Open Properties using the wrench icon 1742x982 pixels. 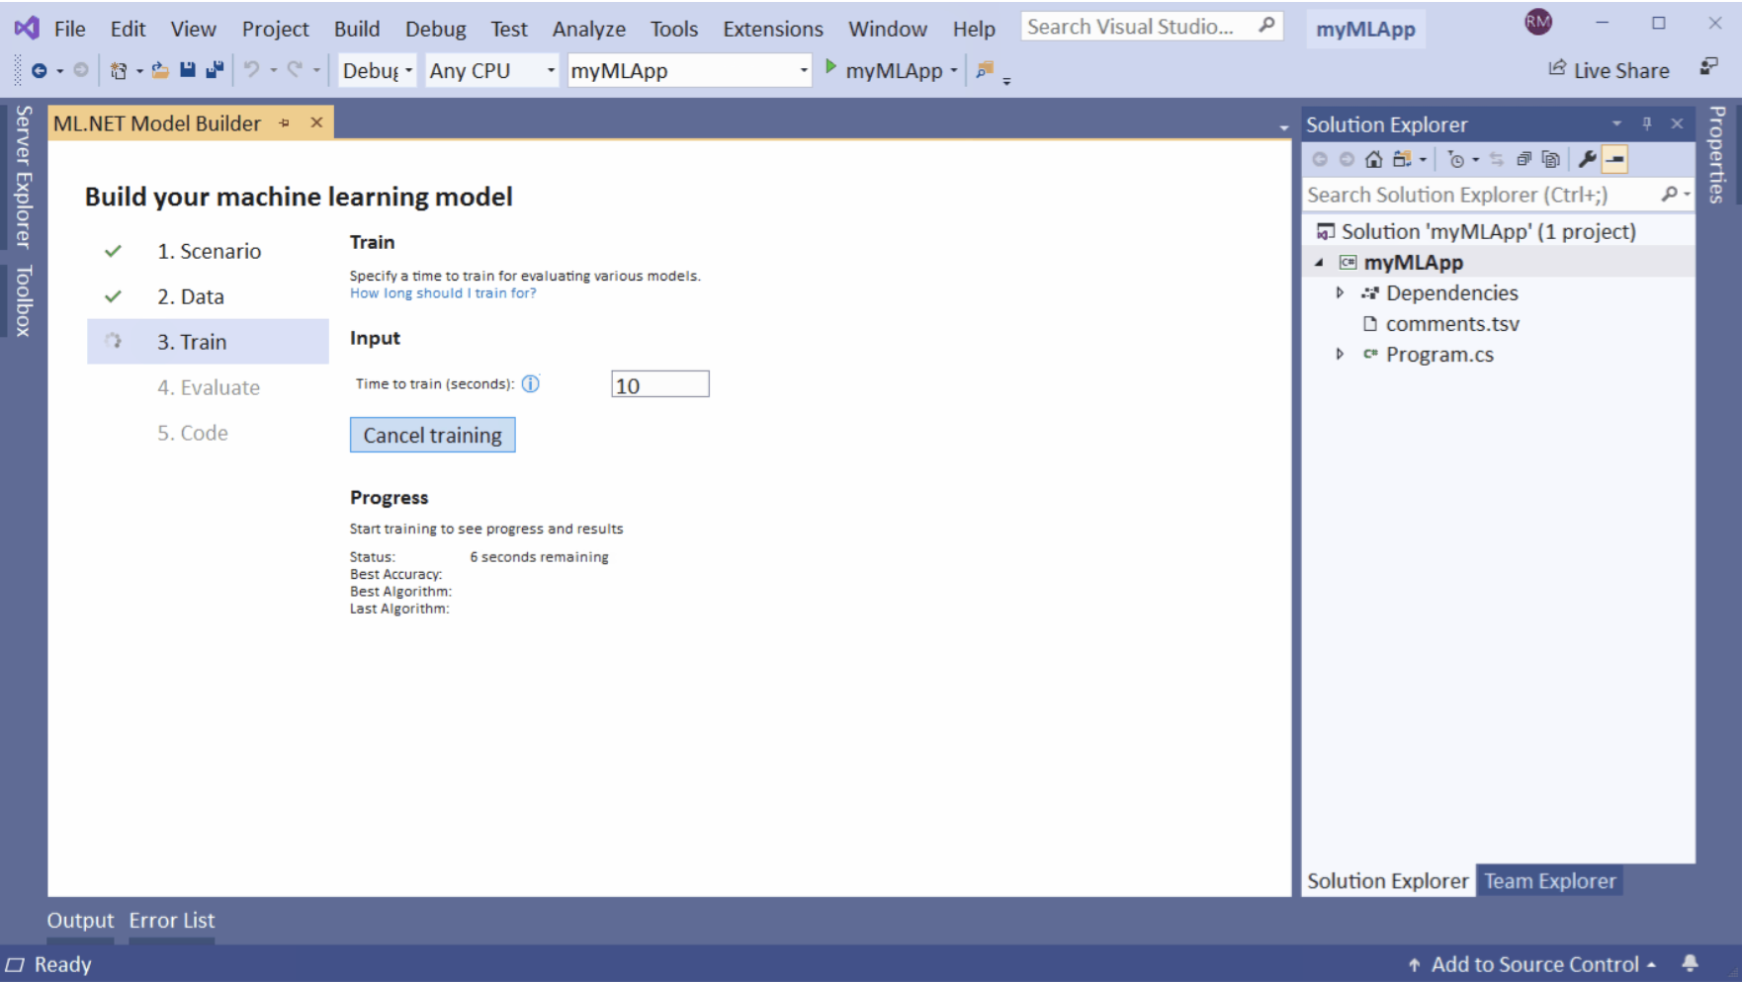pos(1589,158)
